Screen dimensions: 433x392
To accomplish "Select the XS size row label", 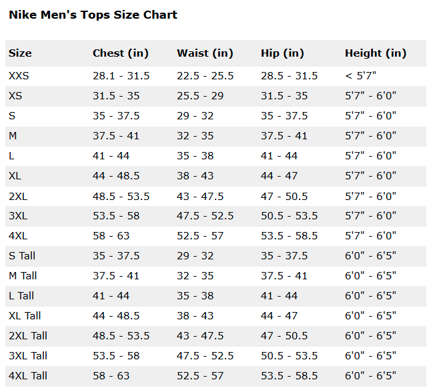I will (15, 96).
